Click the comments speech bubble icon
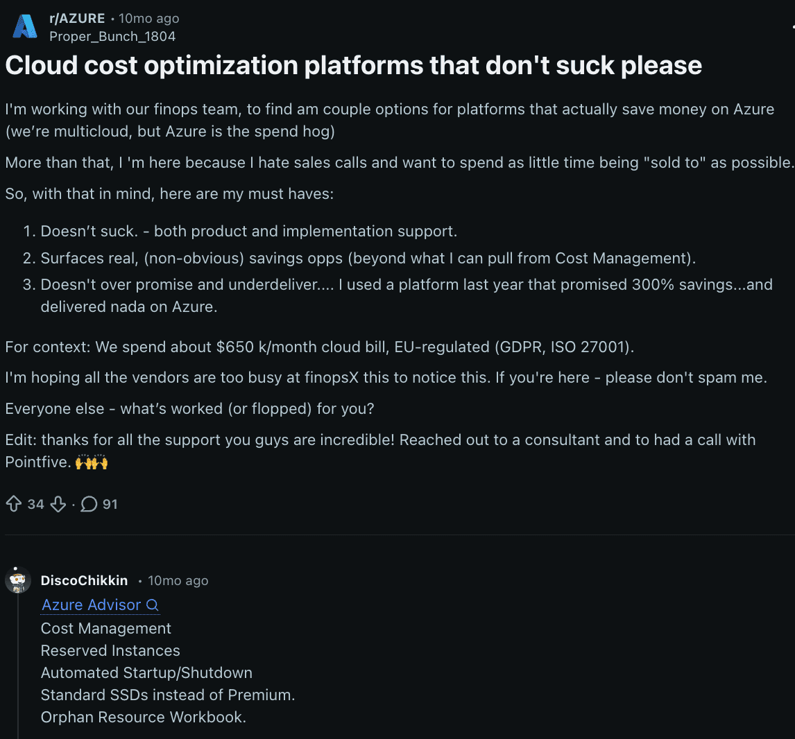This screenshot has width=795, height=739. pyautogui.click(x=89, y=504)
